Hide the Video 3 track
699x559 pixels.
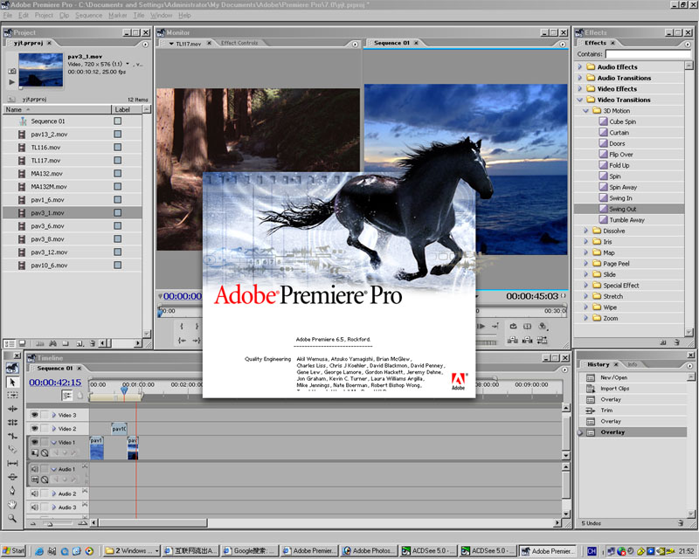[34, 415]
